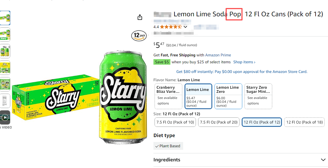Select the first product image thumbnail

tap(5, 18)
